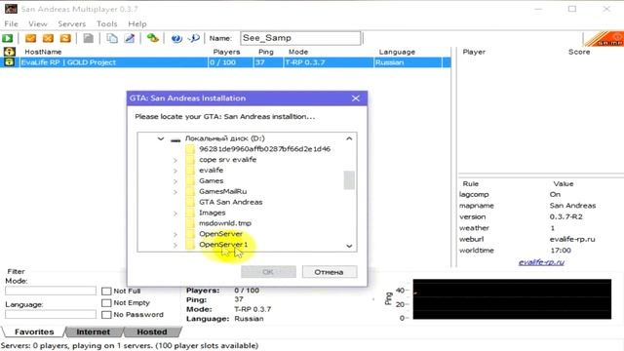The image size is (624, 351).
Task: Select the msdownld.tmp folder
Action: tap(225, 223)
